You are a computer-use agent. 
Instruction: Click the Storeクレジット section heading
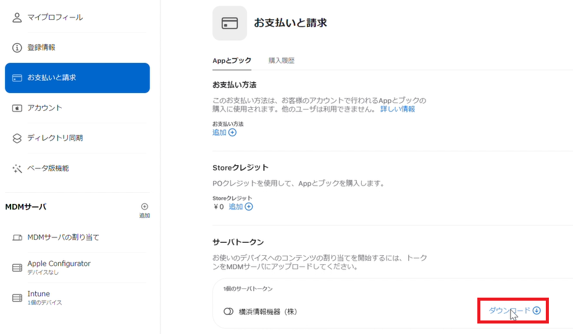(240, 168)
